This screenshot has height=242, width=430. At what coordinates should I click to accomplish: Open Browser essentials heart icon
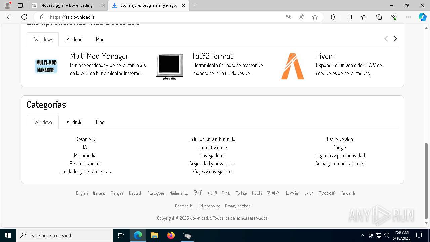tap(394, 17)
